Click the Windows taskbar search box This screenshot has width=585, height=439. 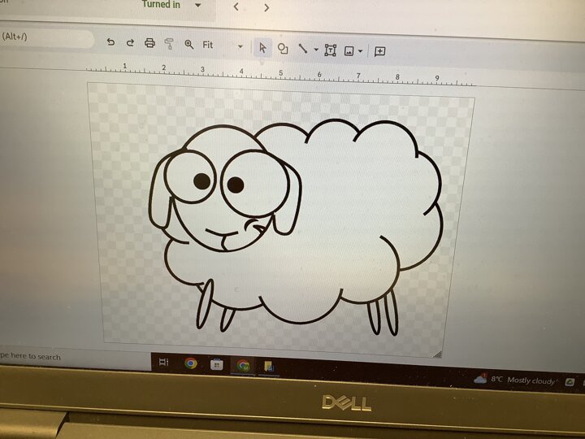(49, 356)
